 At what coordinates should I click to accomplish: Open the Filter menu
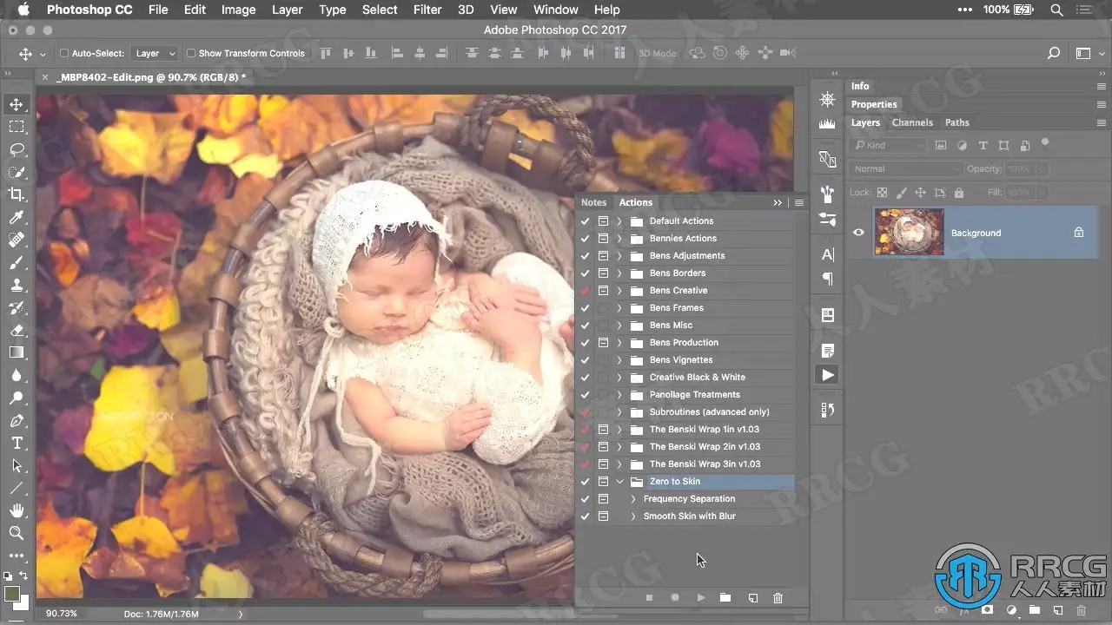[427, 10]
